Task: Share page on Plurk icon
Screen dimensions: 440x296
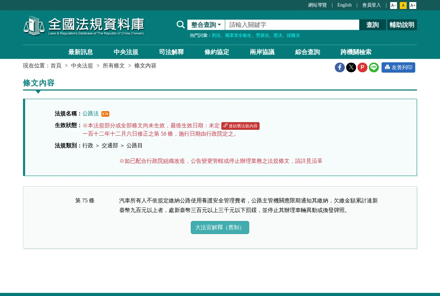Action: [362, 67]
